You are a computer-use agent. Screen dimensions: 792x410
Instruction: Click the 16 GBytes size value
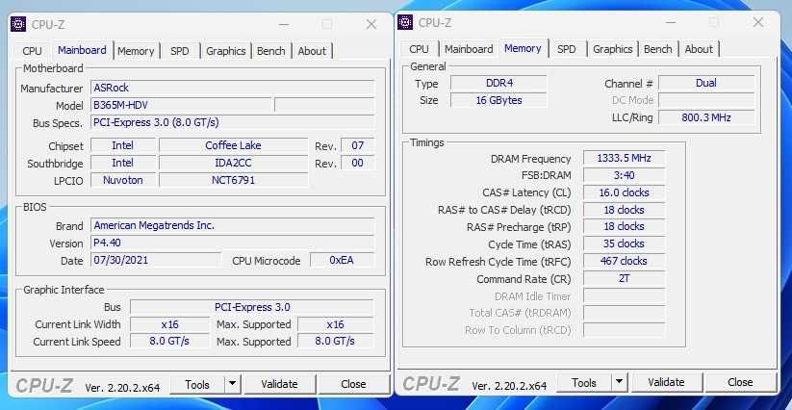(499, 100)
